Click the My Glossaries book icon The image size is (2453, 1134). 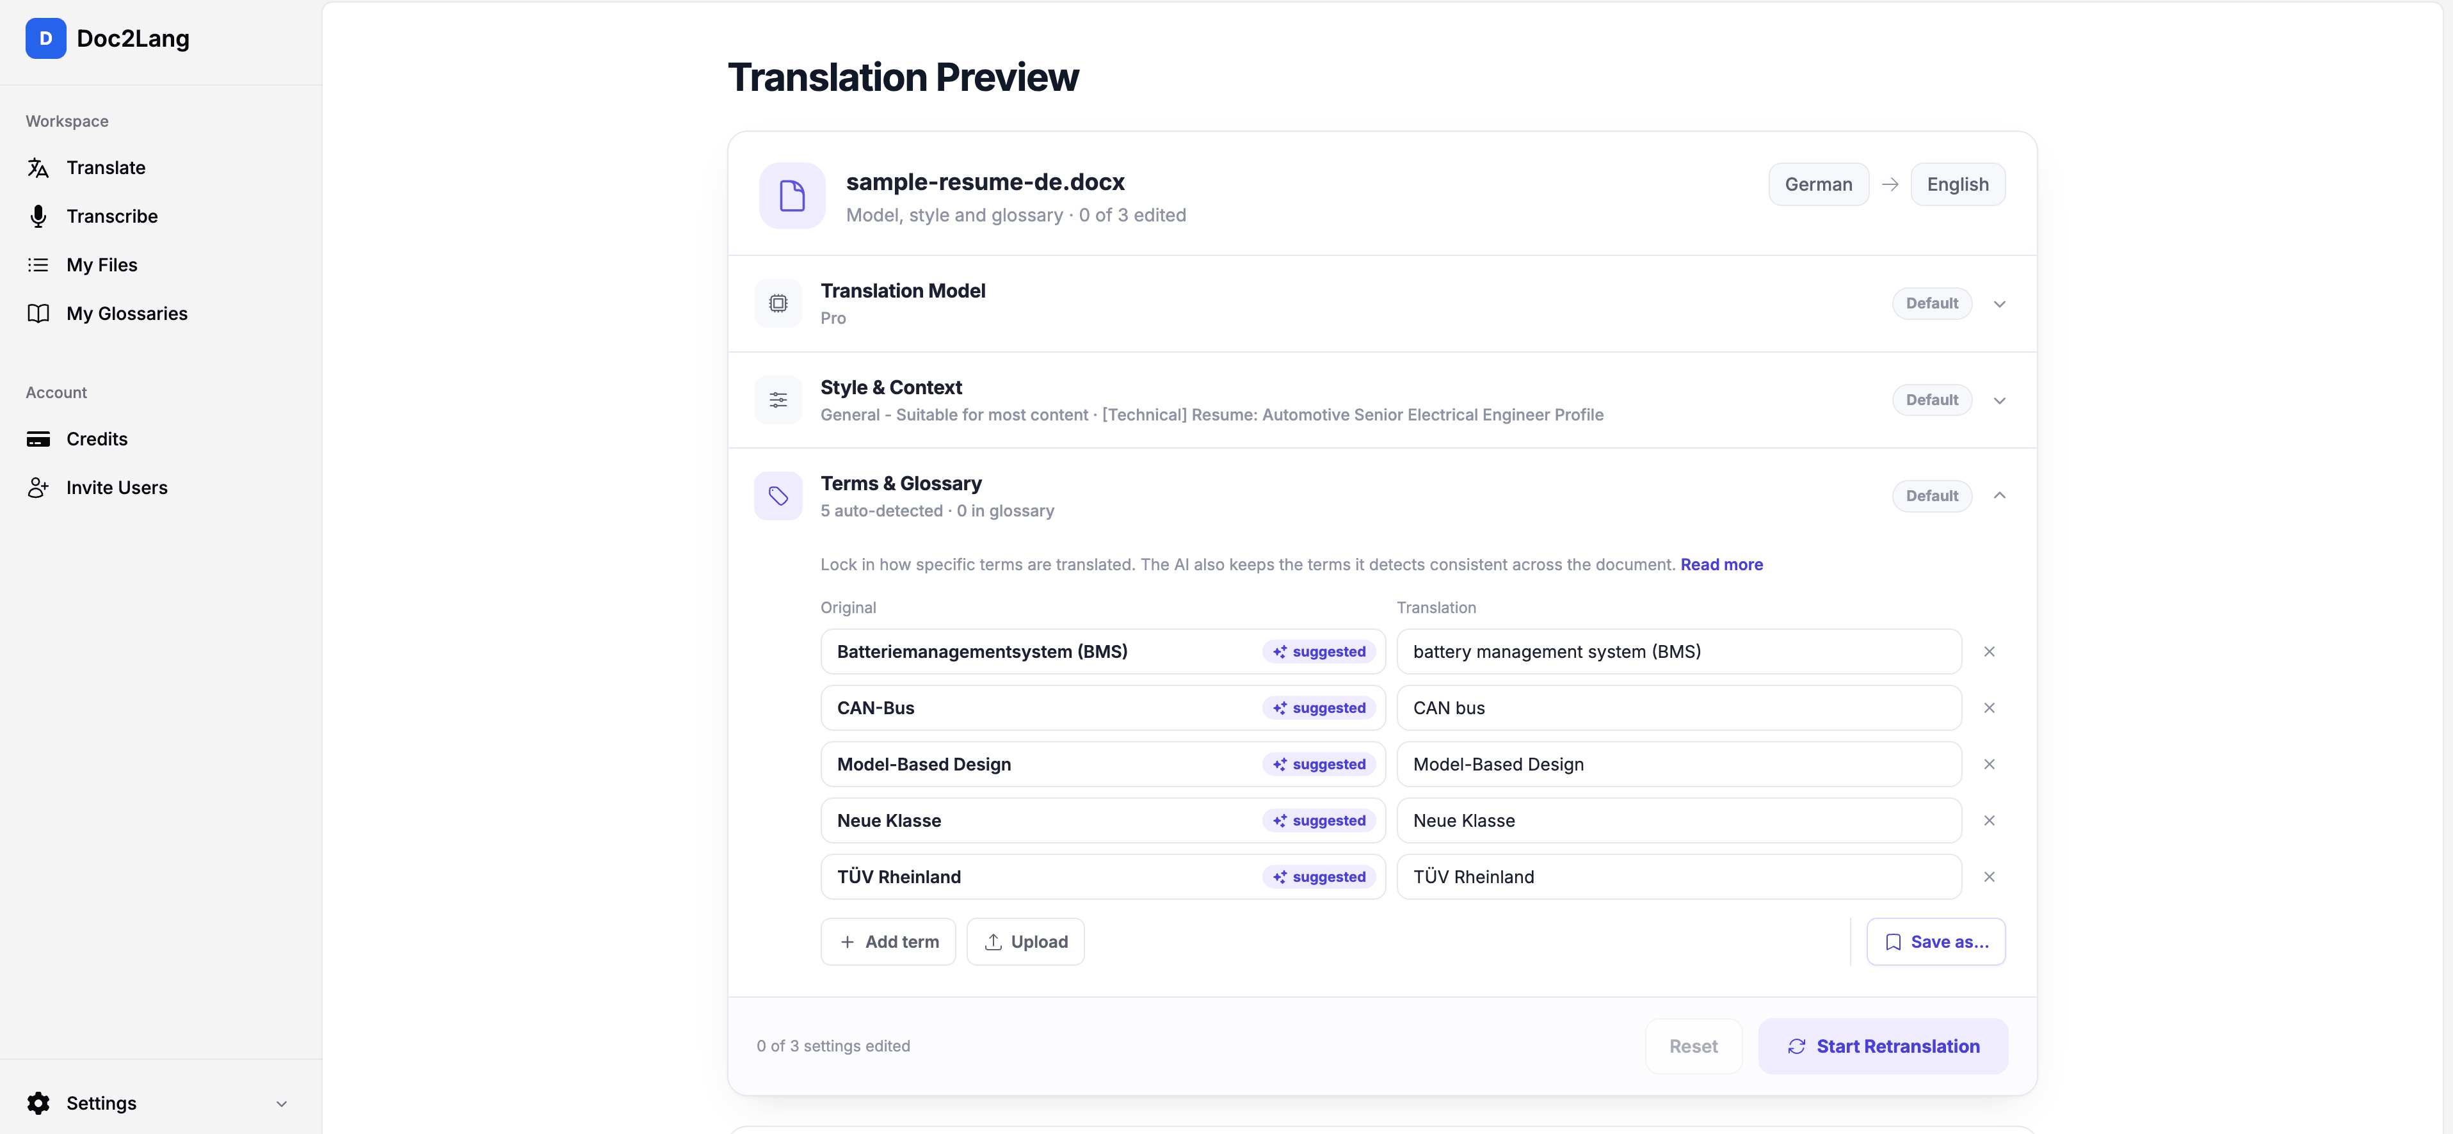click(x=38, y=313)
